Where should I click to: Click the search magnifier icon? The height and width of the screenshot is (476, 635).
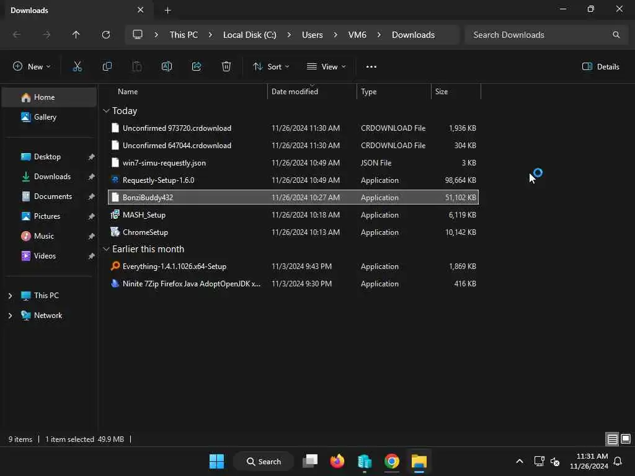click(616, 35)
